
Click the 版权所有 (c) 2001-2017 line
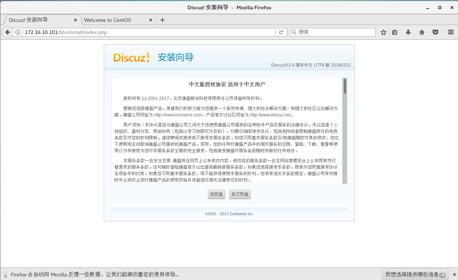tap(194, 98)
